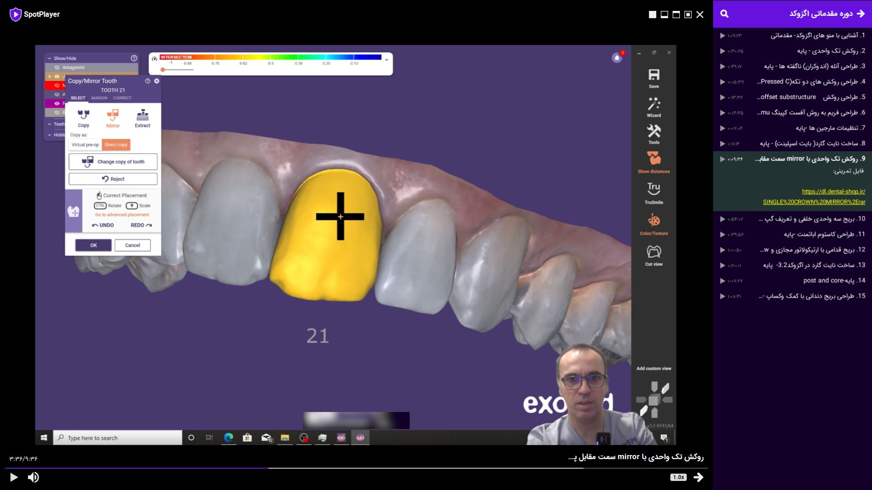Click the Reject button
The height and width of the screenshot is (490, 872).
[113, 179]
